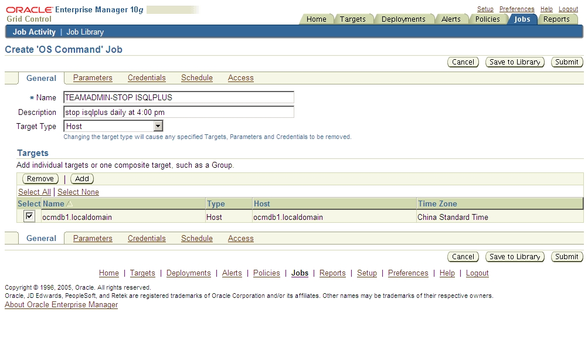Click the Select None link
Image resolution: width=588 pixels, height=353 pixels.
pyautogui.click(x=78, y=192)
